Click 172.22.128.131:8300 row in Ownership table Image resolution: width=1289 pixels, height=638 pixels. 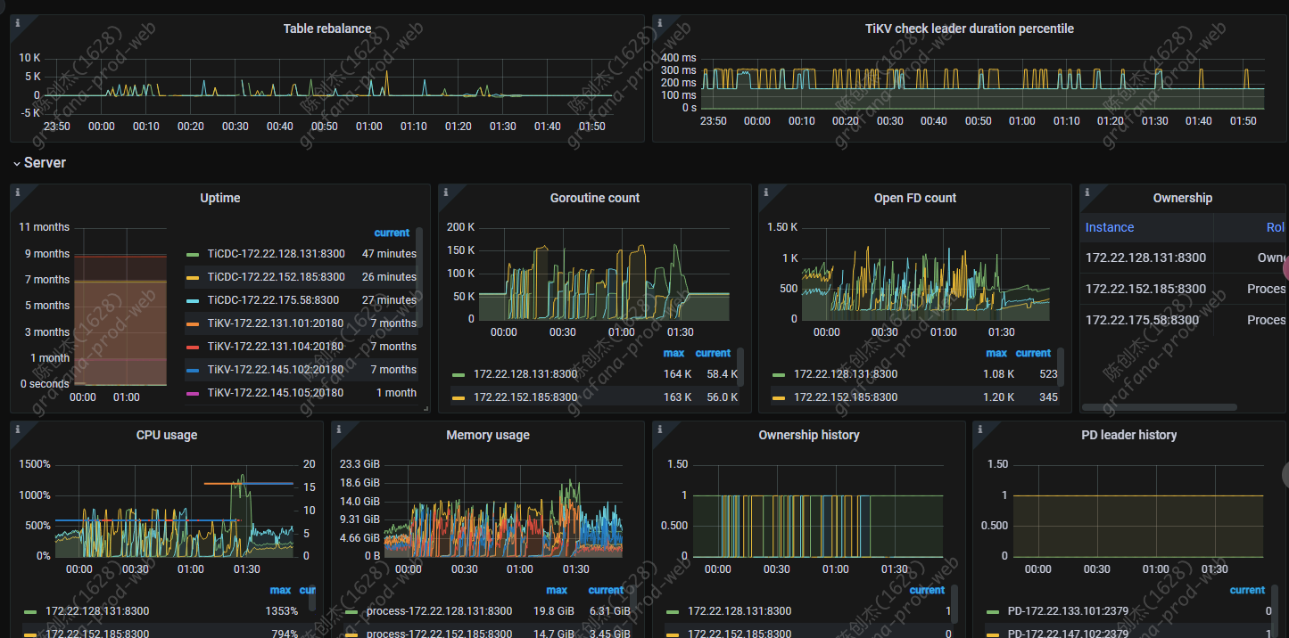tap(1145, 258)
